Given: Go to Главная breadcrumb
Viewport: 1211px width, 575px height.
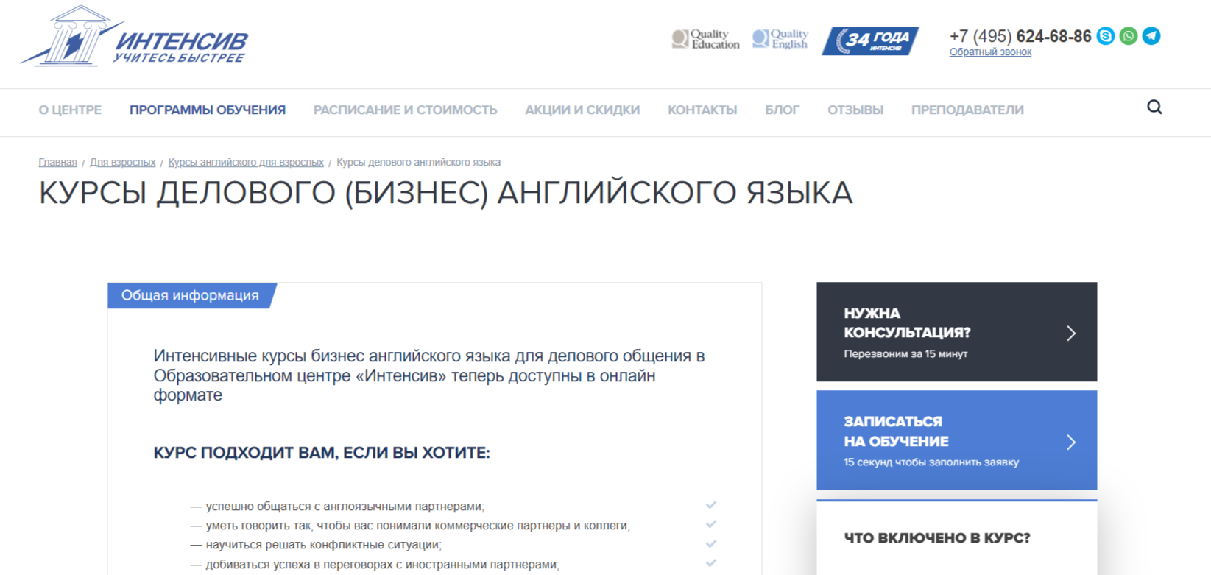Looking at the screenshot, I should tap(57, 162).
